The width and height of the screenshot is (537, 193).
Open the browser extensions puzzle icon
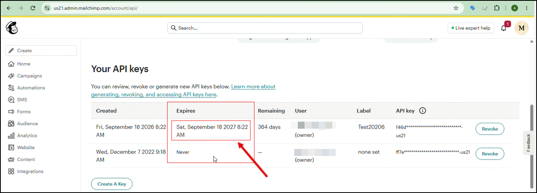(x=497, y=8)
